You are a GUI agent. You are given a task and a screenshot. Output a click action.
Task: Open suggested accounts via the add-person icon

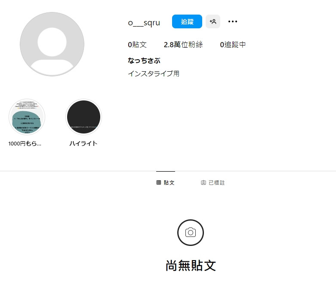pos(213,21)
